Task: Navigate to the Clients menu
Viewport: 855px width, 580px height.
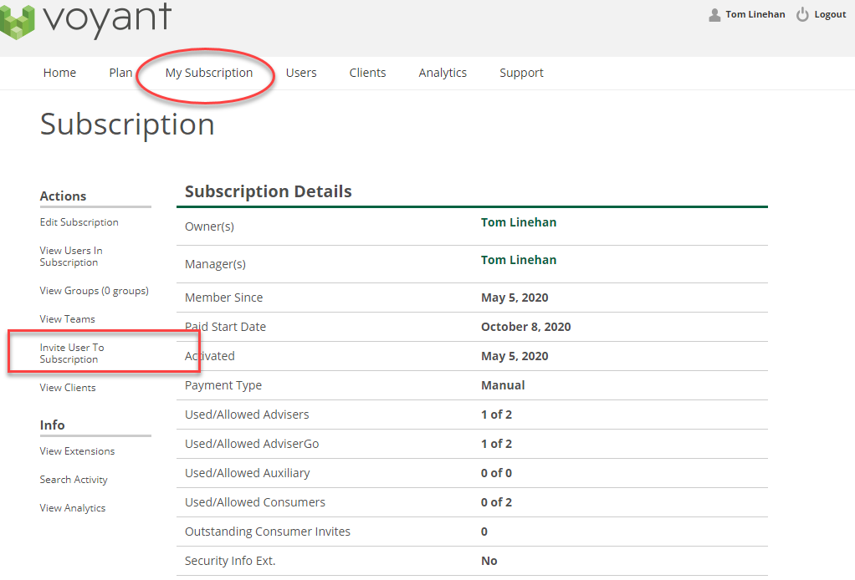Action: pyautogui.click(x=367, y=73)
